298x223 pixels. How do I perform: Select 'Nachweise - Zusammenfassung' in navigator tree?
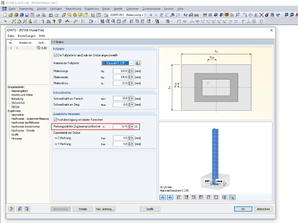pos(30,119)
